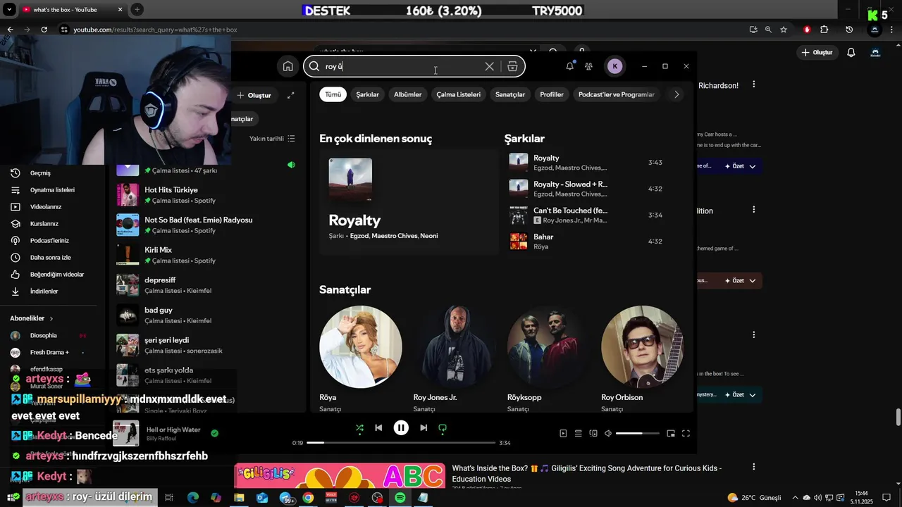
Task: Skip to next track in Spotify
Action: (424, 427)
